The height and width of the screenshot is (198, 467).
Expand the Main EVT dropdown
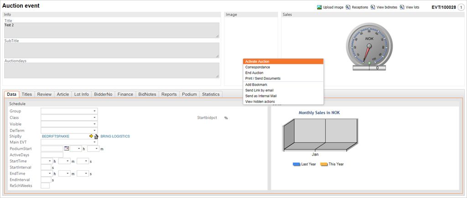pyautogui.click(x=95, y=142)
